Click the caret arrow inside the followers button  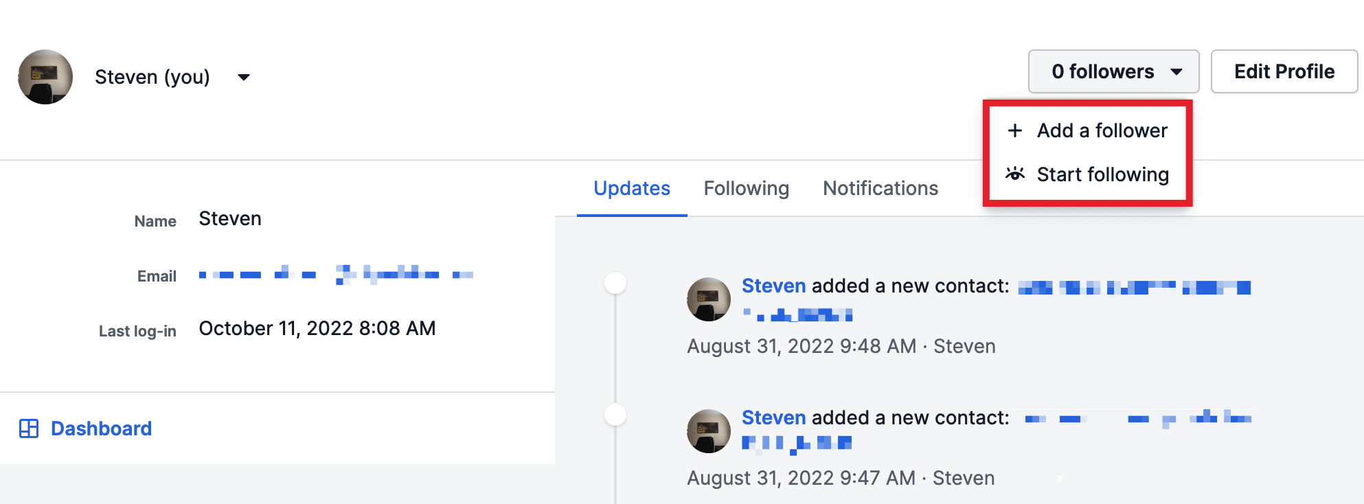1177,71
